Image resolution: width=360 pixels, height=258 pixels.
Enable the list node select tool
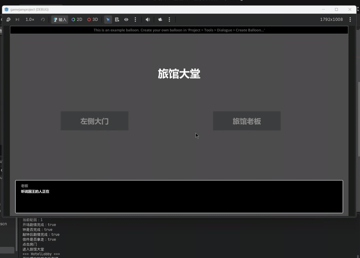click(x=117, y=19)
